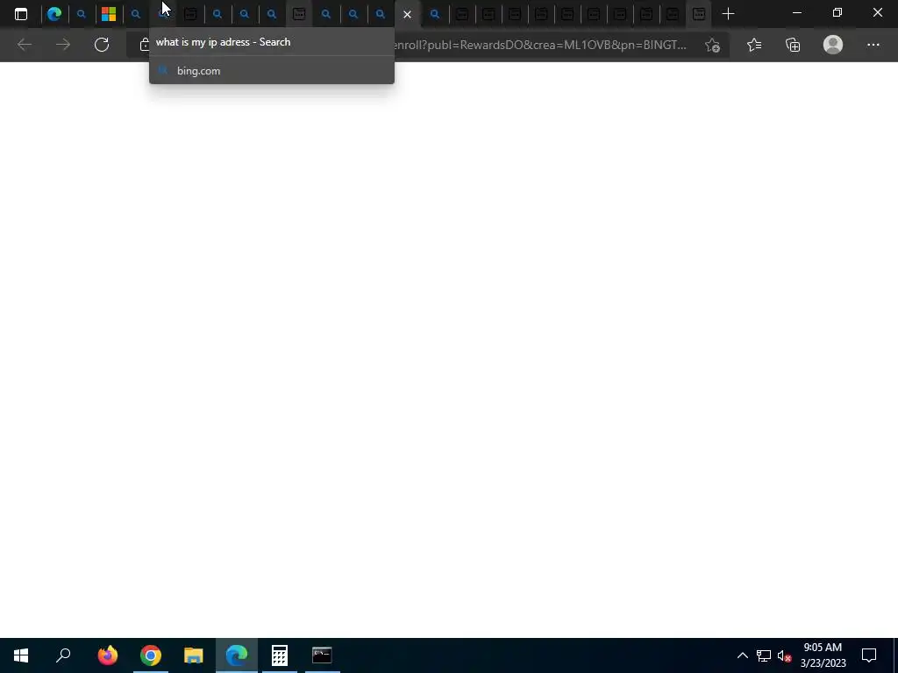Open the Favorites list

(754, 45)
